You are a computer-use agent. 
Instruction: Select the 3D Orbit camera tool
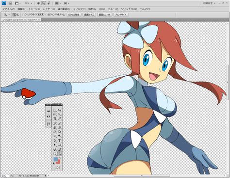tap(60, 149)
